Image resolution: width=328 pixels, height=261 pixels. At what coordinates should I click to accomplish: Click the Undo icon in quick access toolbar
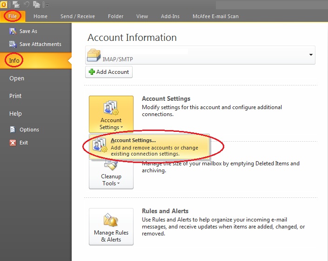pos(27,4)
